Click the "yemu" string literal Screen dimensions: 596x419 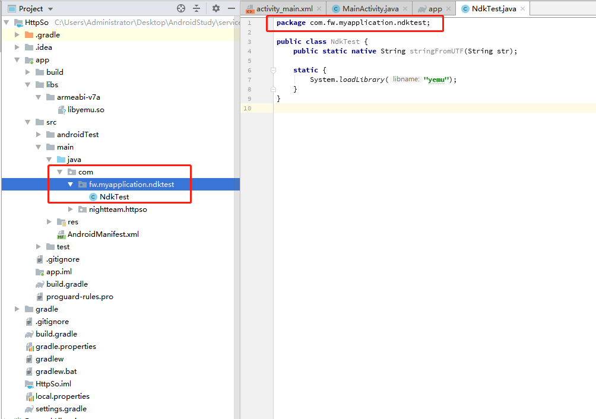(436, 80)
